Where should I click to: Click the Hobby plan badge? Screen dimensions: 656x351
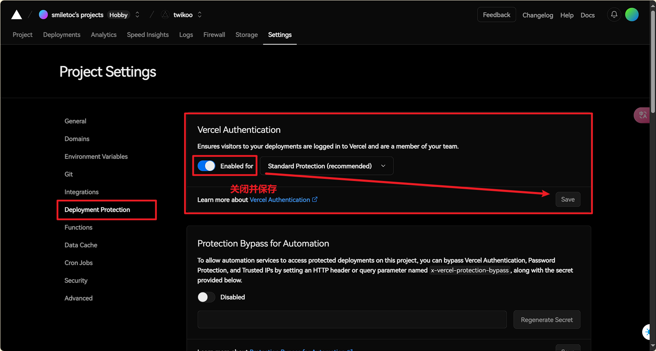118,15
